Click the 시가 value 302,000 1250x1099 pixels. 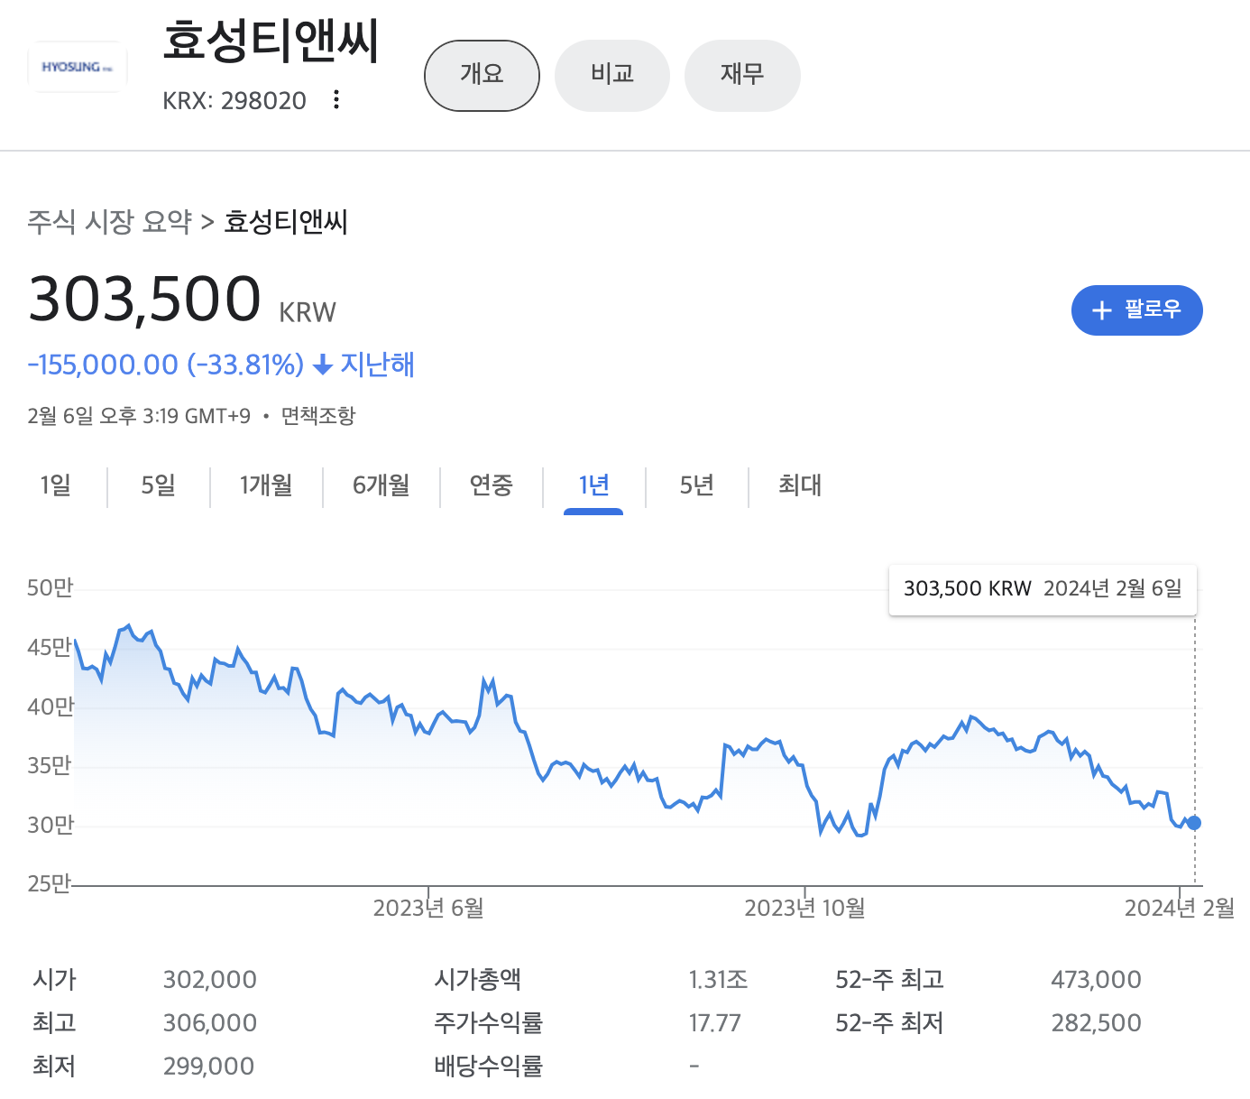click(x=209, y=980)
